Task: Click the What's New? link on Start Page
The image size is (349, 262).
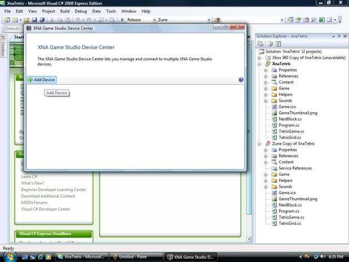Action: click(33, 183)
